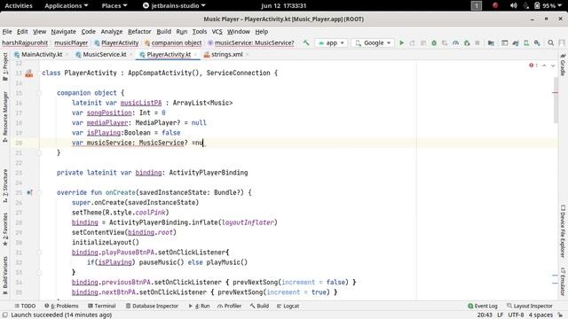This screenshot has height=319, width=568.
Task: Click Attach Debugger to Android Process icon
Action: click(x=467, y=43)
